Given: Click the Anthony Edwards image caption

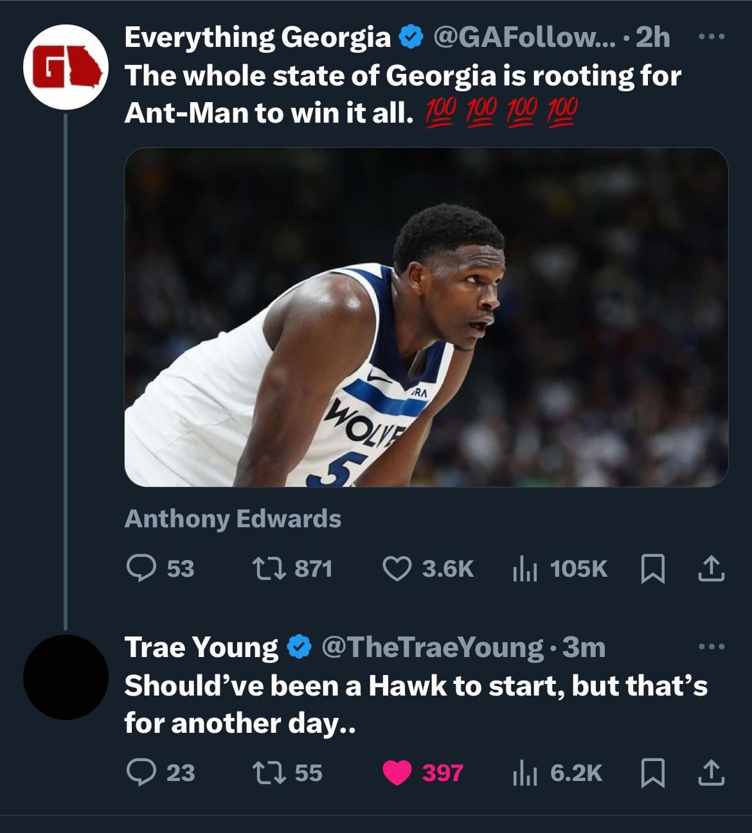Looking at the screenshot, I should pos(233,518).
